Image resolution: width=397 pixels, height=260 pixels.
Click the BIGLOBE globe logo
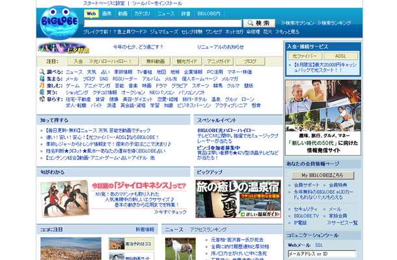click(59, 23)
